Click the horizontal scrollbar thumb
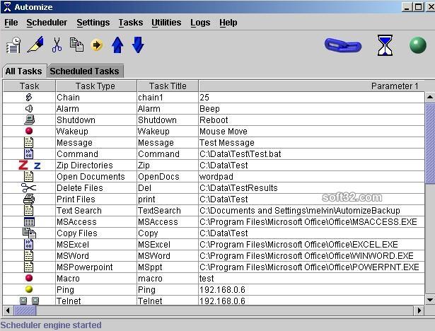The width and height of the screenshot is (435, 331). click(25, 310)
